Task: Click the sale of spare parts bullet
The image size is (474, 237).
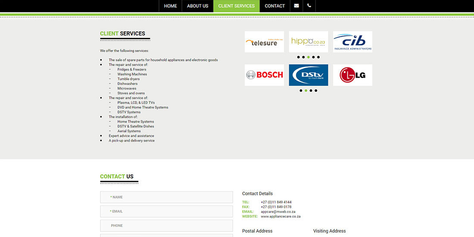Action: coord(163,60)
